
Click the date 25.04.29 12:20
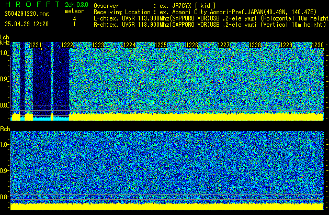(27, 24)
